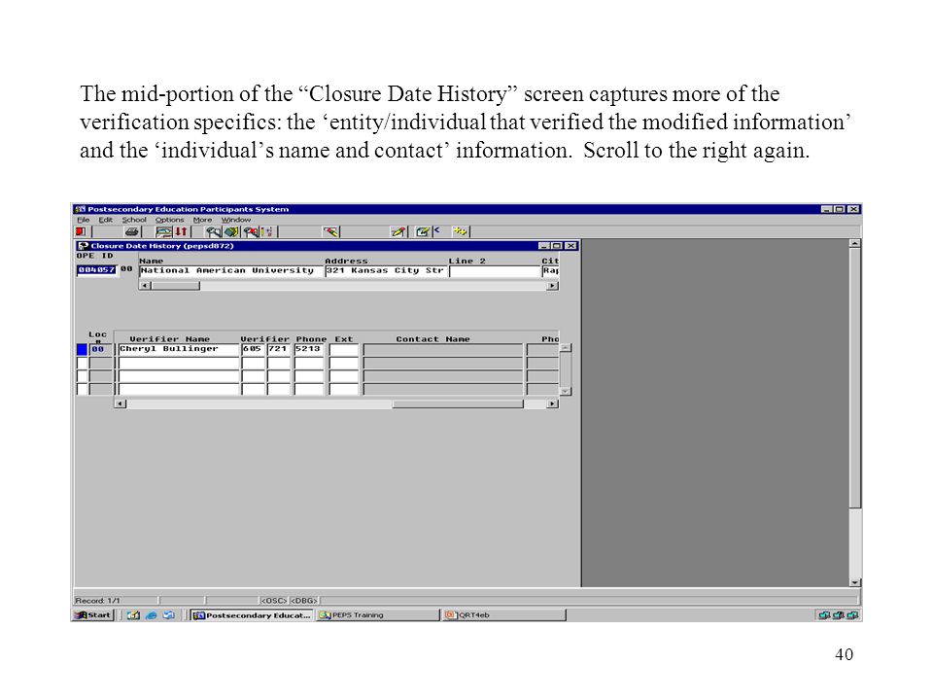Viewport: 933px width, 700px height.
Task: Click the eraser toolbar icon
Action: (330, 231)
